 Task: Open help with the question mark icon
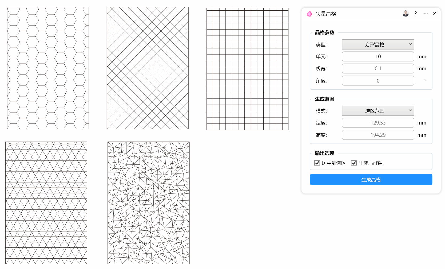coord(416,14)
